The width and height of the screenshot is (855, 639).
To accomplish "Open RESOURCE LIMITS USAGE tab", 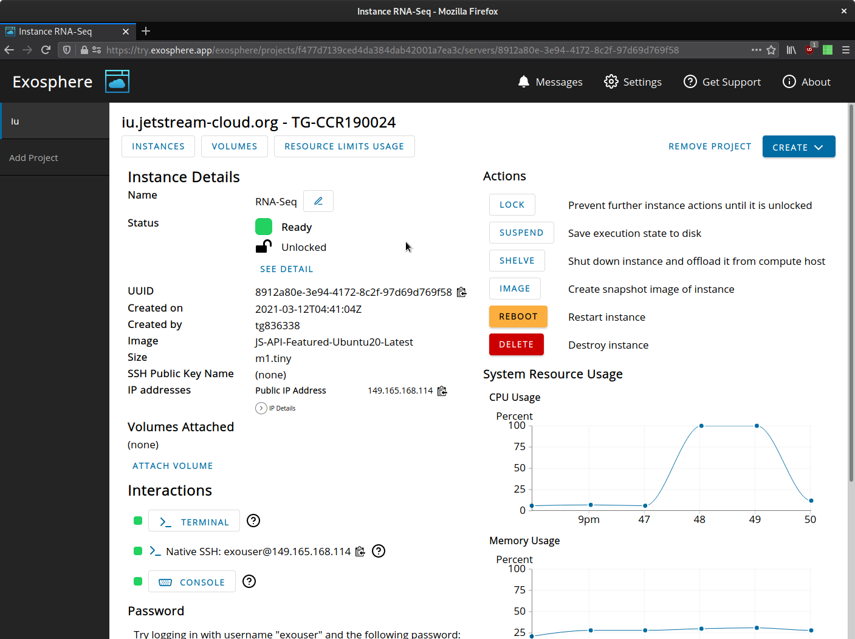I will 345,146.
